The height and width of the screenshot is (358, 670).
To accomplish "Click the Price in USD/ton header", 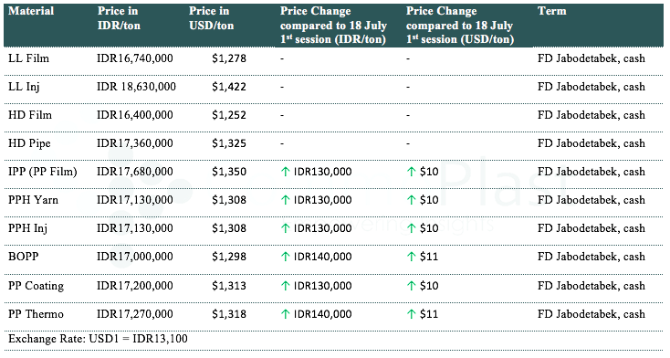I will (212, 18).
